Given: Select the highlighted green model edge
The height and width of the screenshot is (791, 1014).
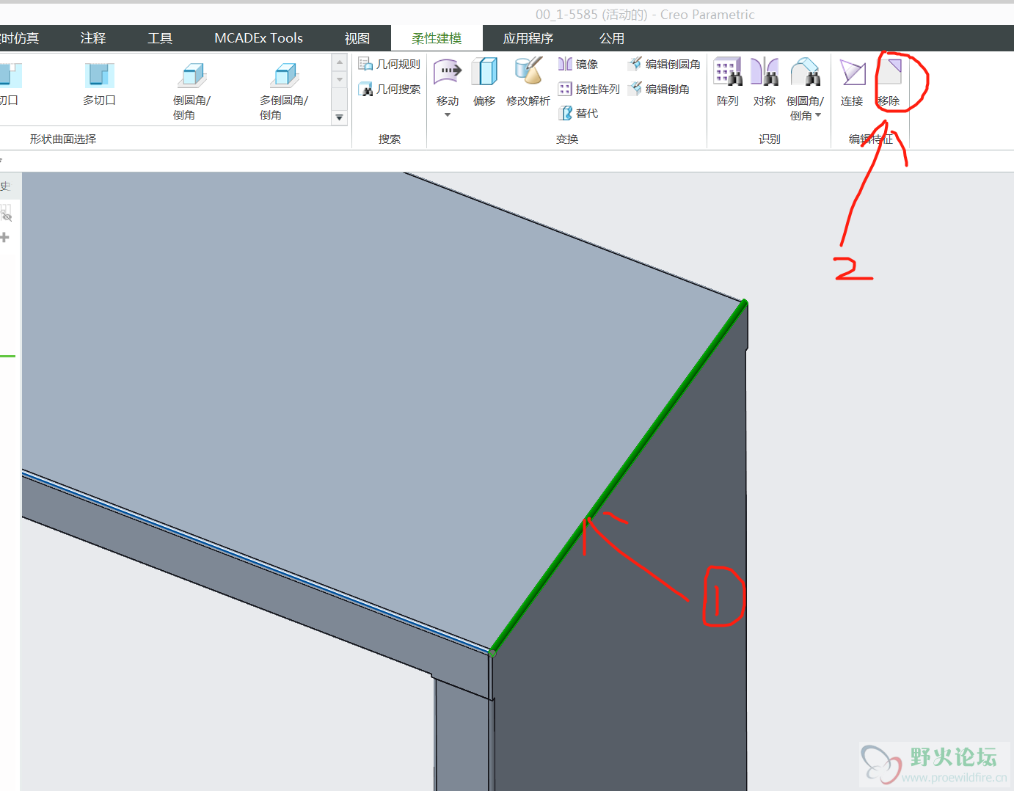Looking at the screenshot, I should 619,477.
